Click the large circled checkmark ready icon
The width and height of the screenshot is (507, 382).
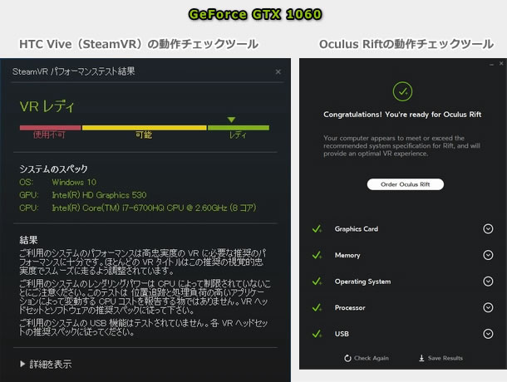click(402, 91)
